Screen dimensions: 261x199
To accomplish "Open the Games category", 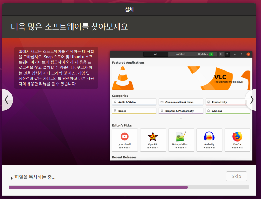I will coord(134,111).
